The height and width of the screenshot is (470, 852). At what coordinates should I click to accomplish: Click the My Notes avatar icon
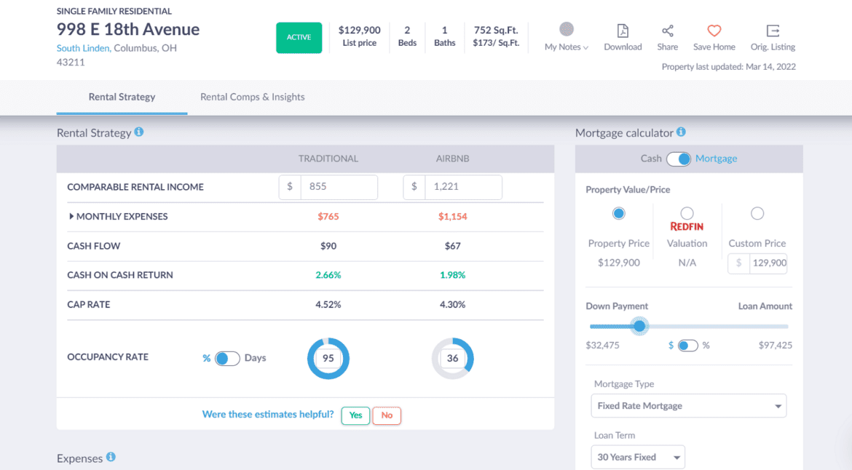pos(567,29)
